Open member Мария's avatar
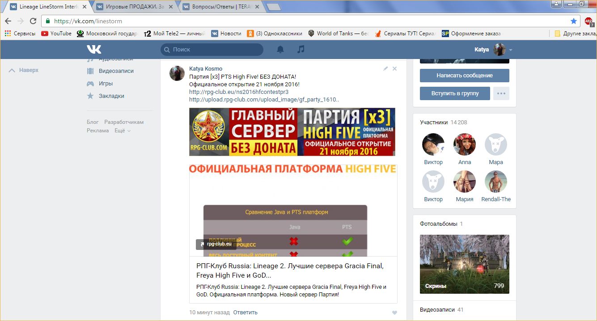Image resolution: width=597 pixels, height=321 pixels. point(465,182)
